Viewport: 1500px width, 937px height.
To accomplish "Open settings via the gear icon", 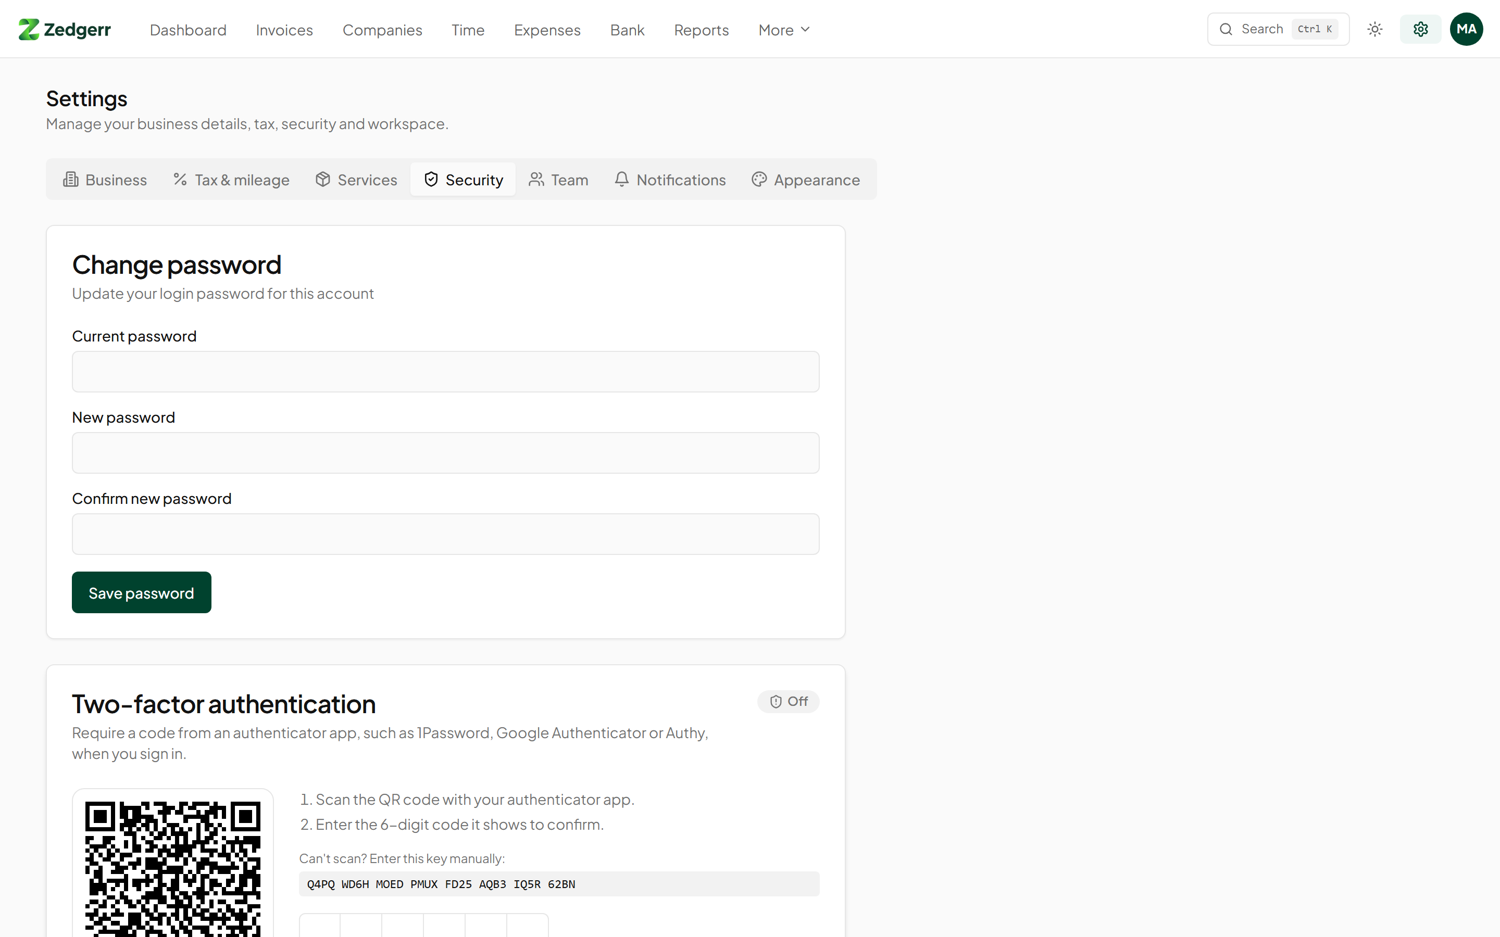I will click(1421, 29).
